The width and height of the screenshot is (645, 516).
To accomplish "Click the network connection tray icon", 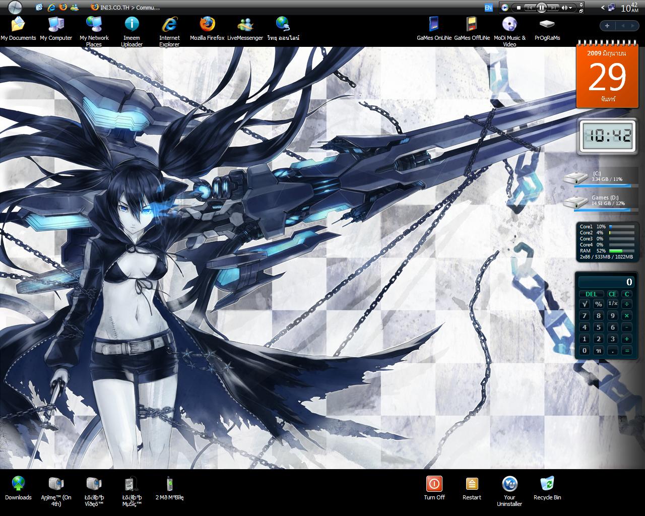I will pos(612,8).
